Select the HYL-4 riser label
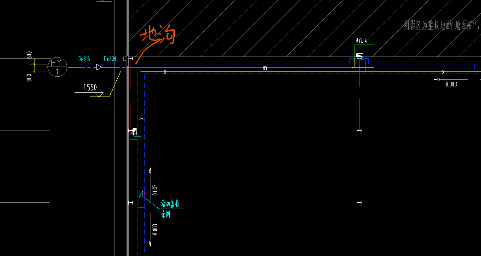Screen dimensions: 481x256 click(361, 41)
